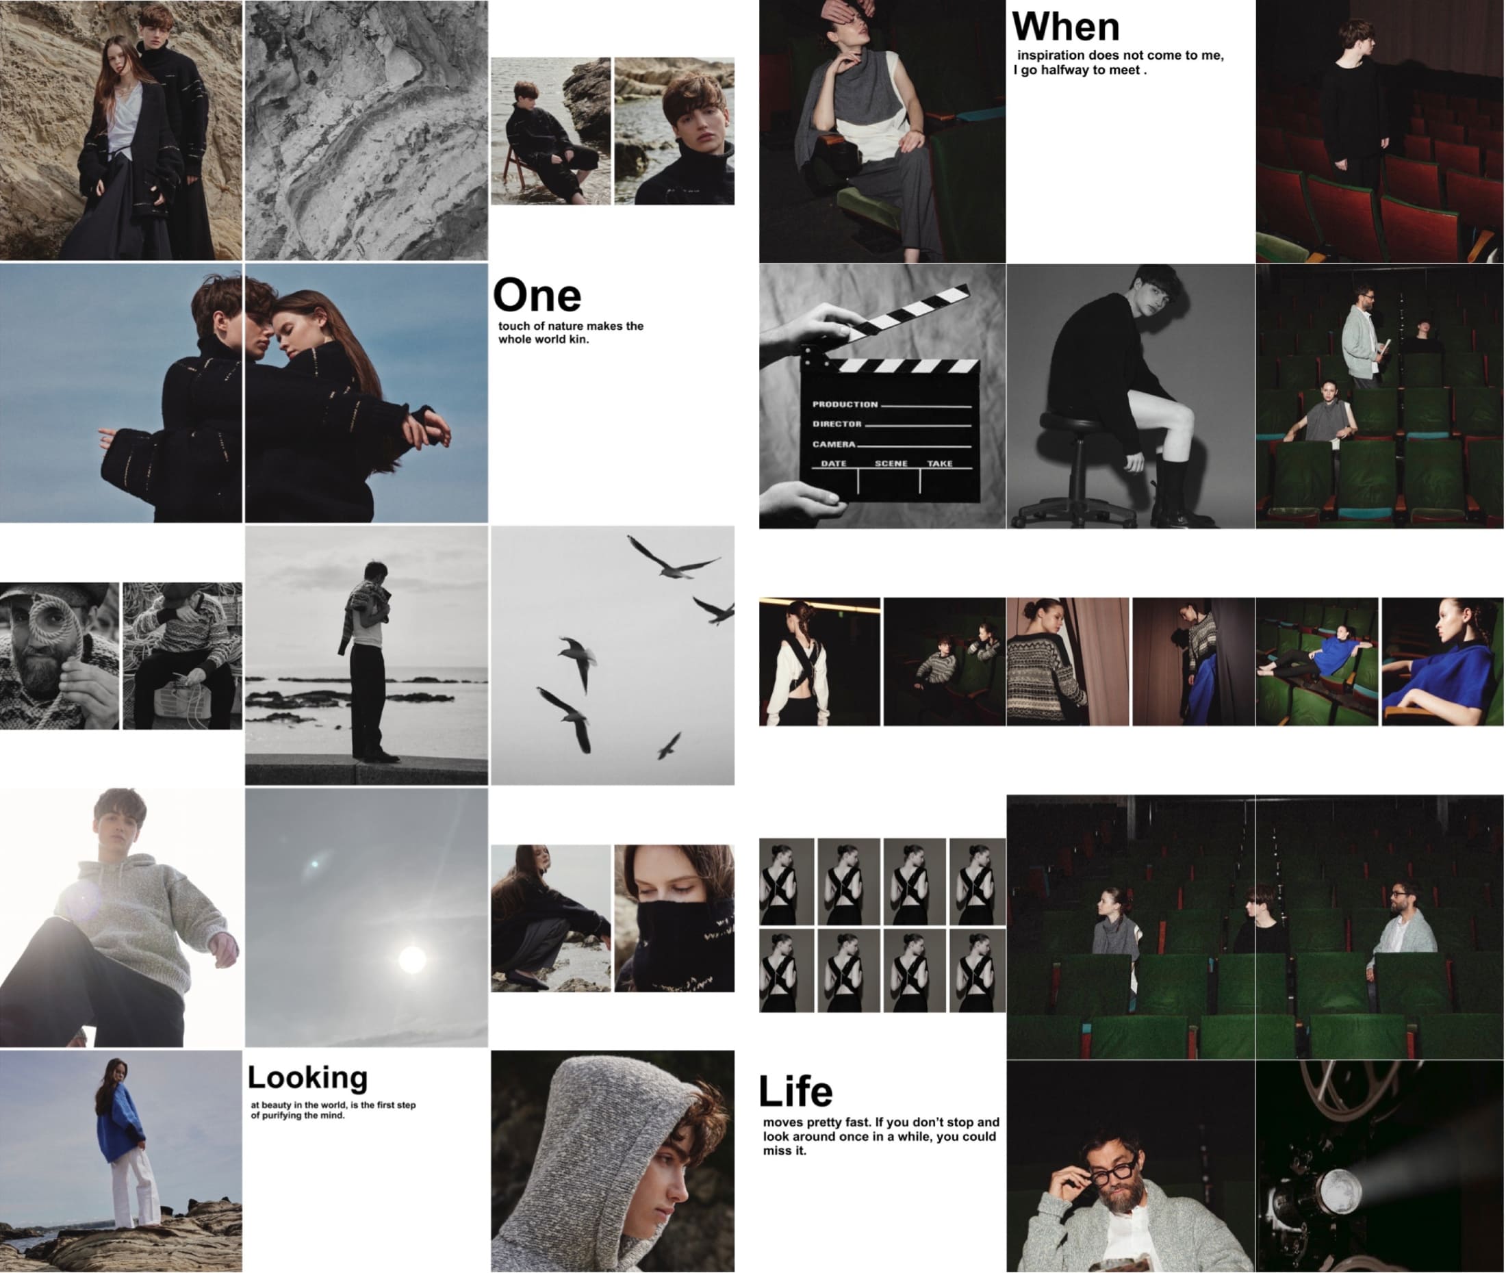Open the white cross-back sweater photo
1506x1273 pixels.
(x=820, y=662)
